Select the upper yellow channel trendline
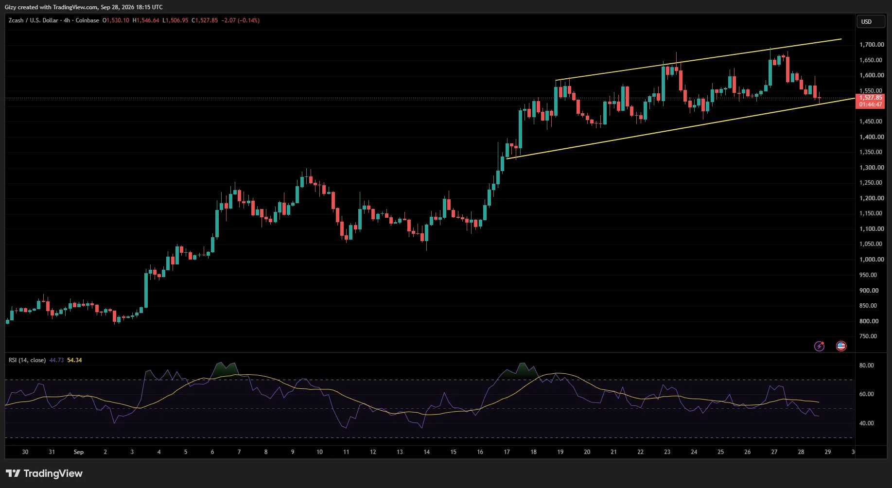This screenshot has height=488, width=892. tap(699, 59)
